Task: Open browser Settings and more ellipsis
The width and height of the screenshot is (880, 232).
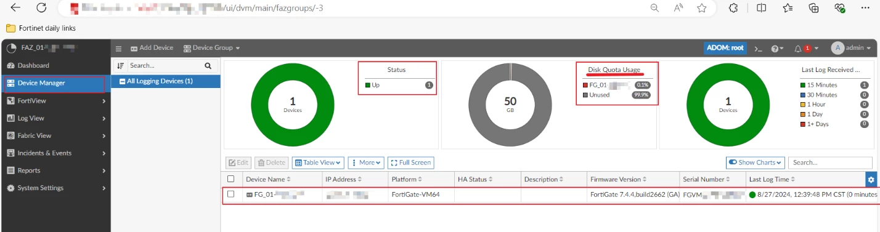Action: pyautogui.click(x=865, y=8)
